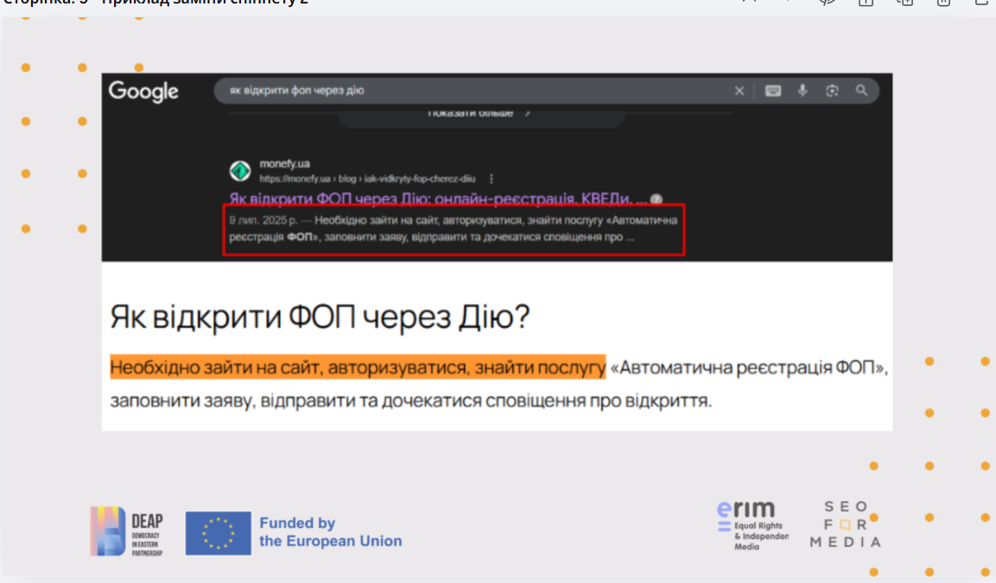The image size is (996, 583).
Task: Open the on-screen keyboard icon in search bar
Action: [x=773, y=91]
